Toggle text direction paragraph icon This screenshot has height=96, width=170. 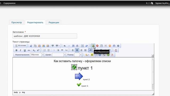pos(90,50)
